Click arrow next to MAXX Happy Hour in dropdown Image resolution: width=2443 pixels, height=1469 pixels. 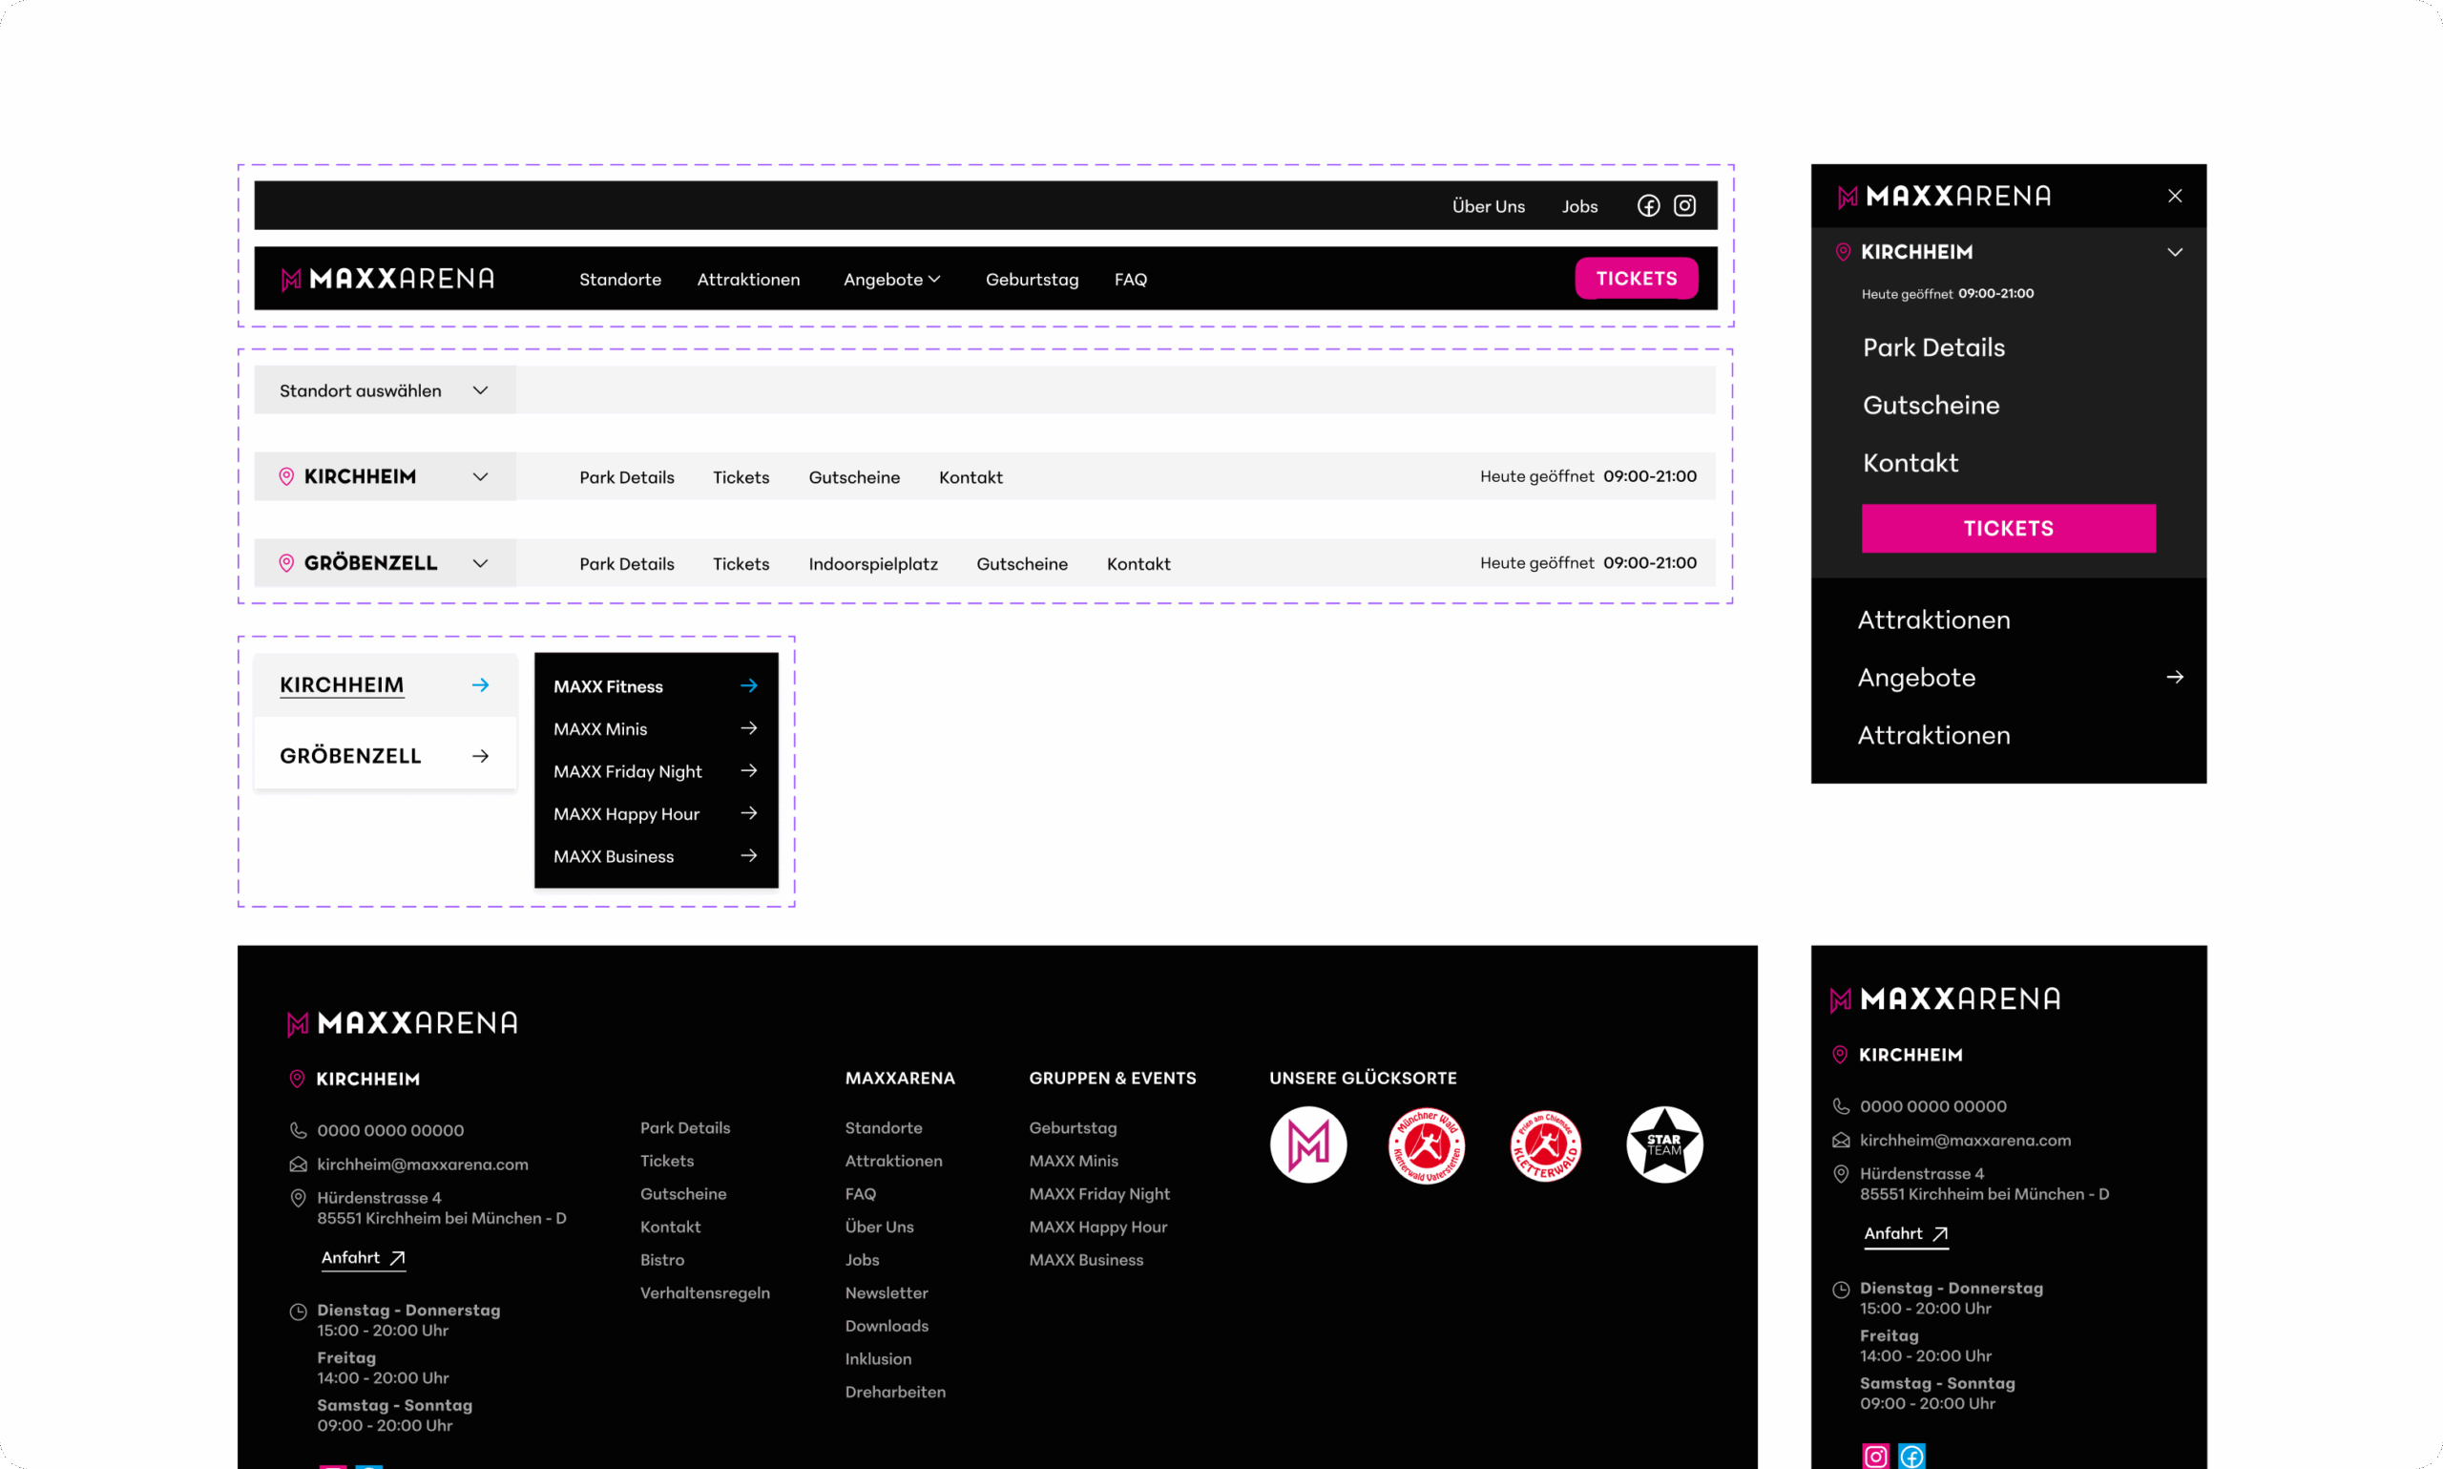pyautogui.click(x=749, y=813)
